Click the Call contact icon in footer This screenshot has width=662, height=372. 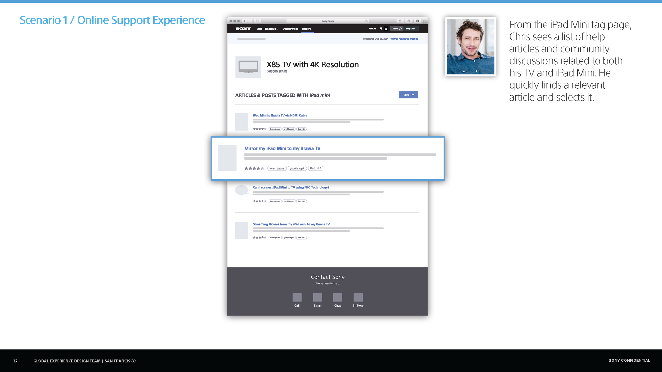pos(297,297)
